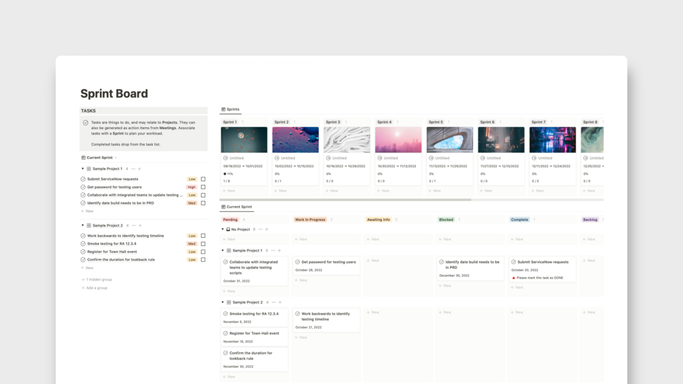The width and height of the screenshot is (683, 384).
Task: Click the Sprints tab gallery icon
Action: point(224,109)
